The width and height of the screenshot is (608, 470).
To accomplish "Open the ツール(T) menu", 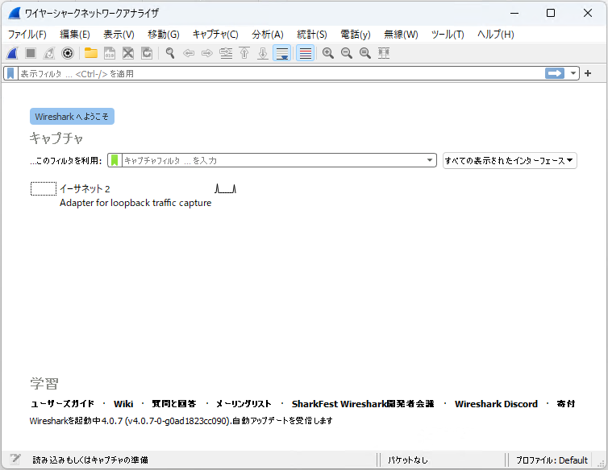I will tap(448, 35).
